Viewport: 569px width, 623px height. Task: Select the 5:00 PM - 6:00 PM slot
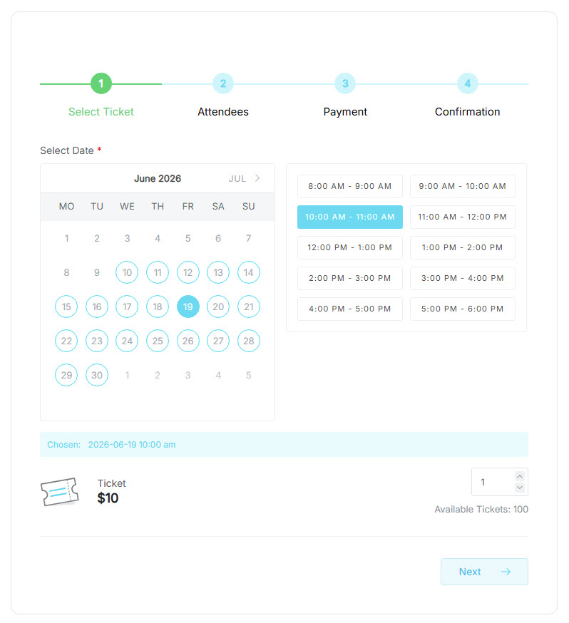(x=463, y=309)
